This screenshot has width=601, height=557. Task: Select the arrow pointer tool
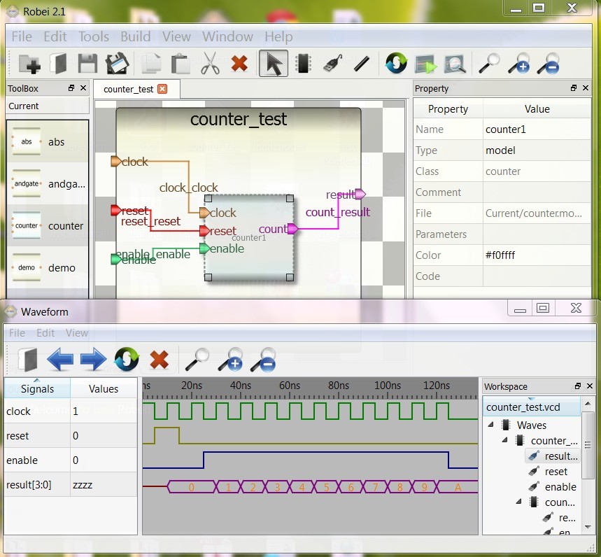click(273, 64)
